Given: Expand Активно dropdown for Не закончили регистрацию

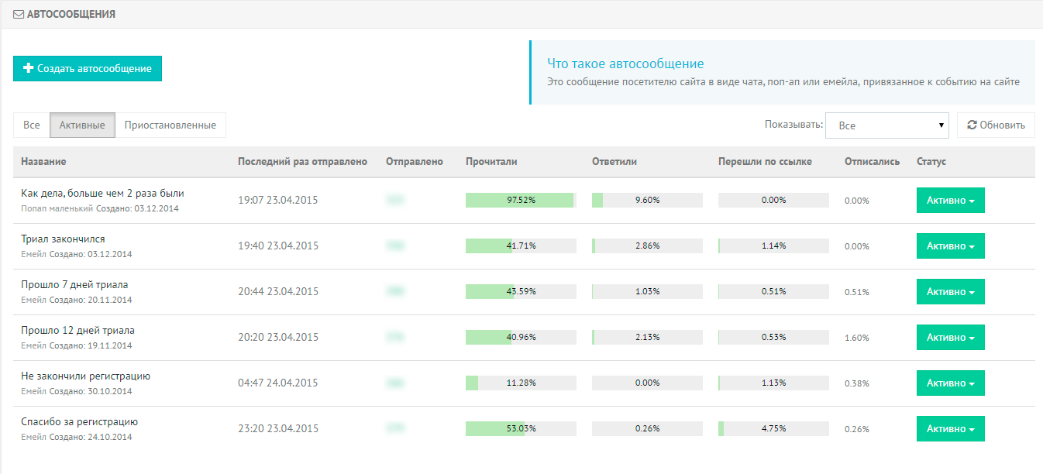Looking at the screenshot, I should [950, 383].
